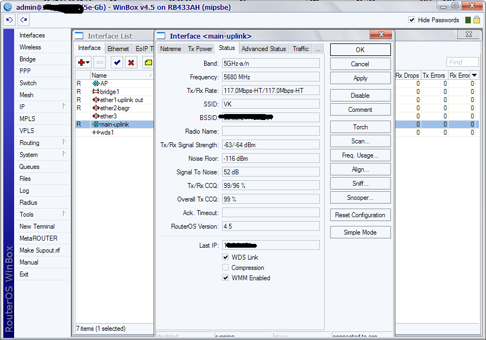Click the Apply button
This screenshot has height=340, width=486.
tap(360, 78)
